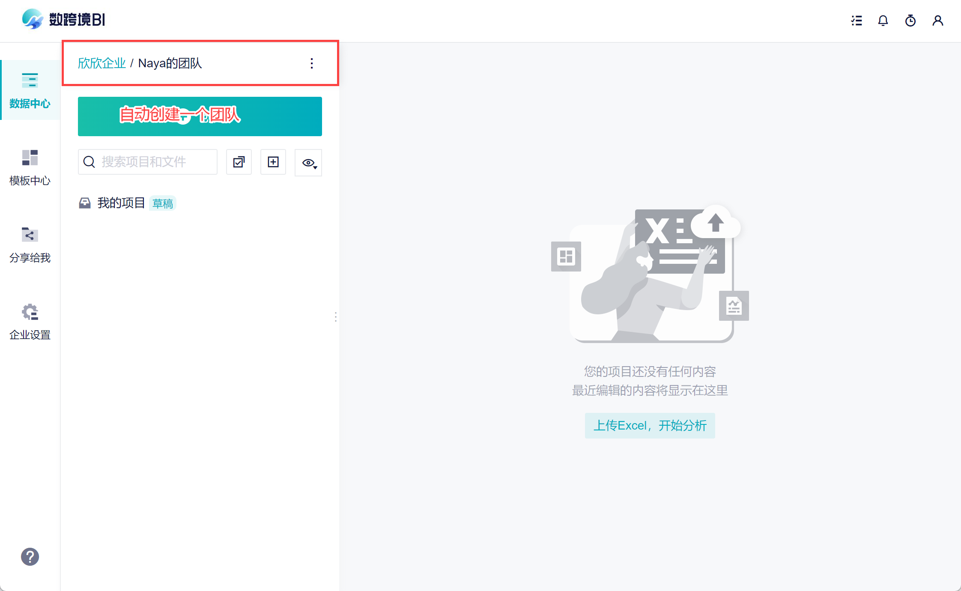Open the eye icon dropdown arrow
The image size is (961, 591).
click(x=316, y=167)
